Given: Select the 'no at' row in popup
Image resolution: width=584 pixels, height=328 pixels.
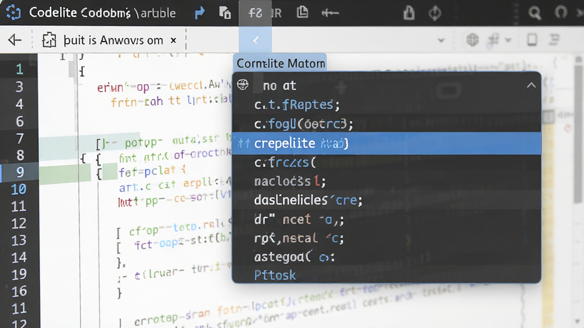Looking at the screenshot, I should tap(386, 85).
